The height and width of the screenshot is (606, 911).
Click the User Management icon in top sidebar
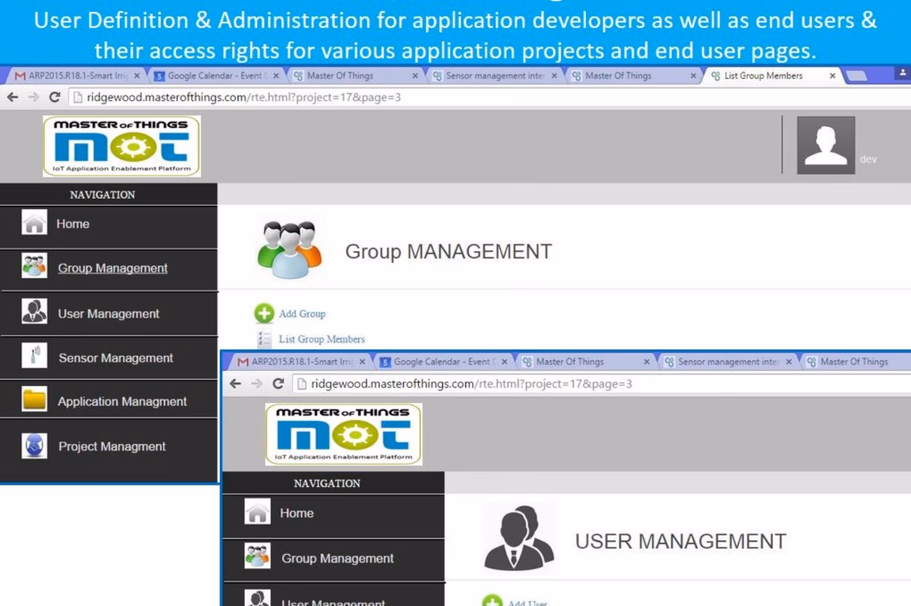point(34,312)
